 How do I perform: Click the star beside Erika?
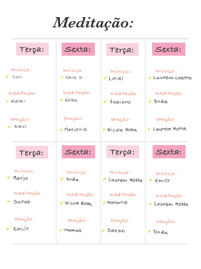coord(62,100)
